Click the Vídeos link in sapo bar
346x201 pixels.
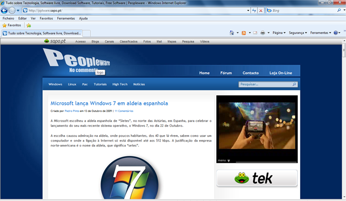pos(204,42)
